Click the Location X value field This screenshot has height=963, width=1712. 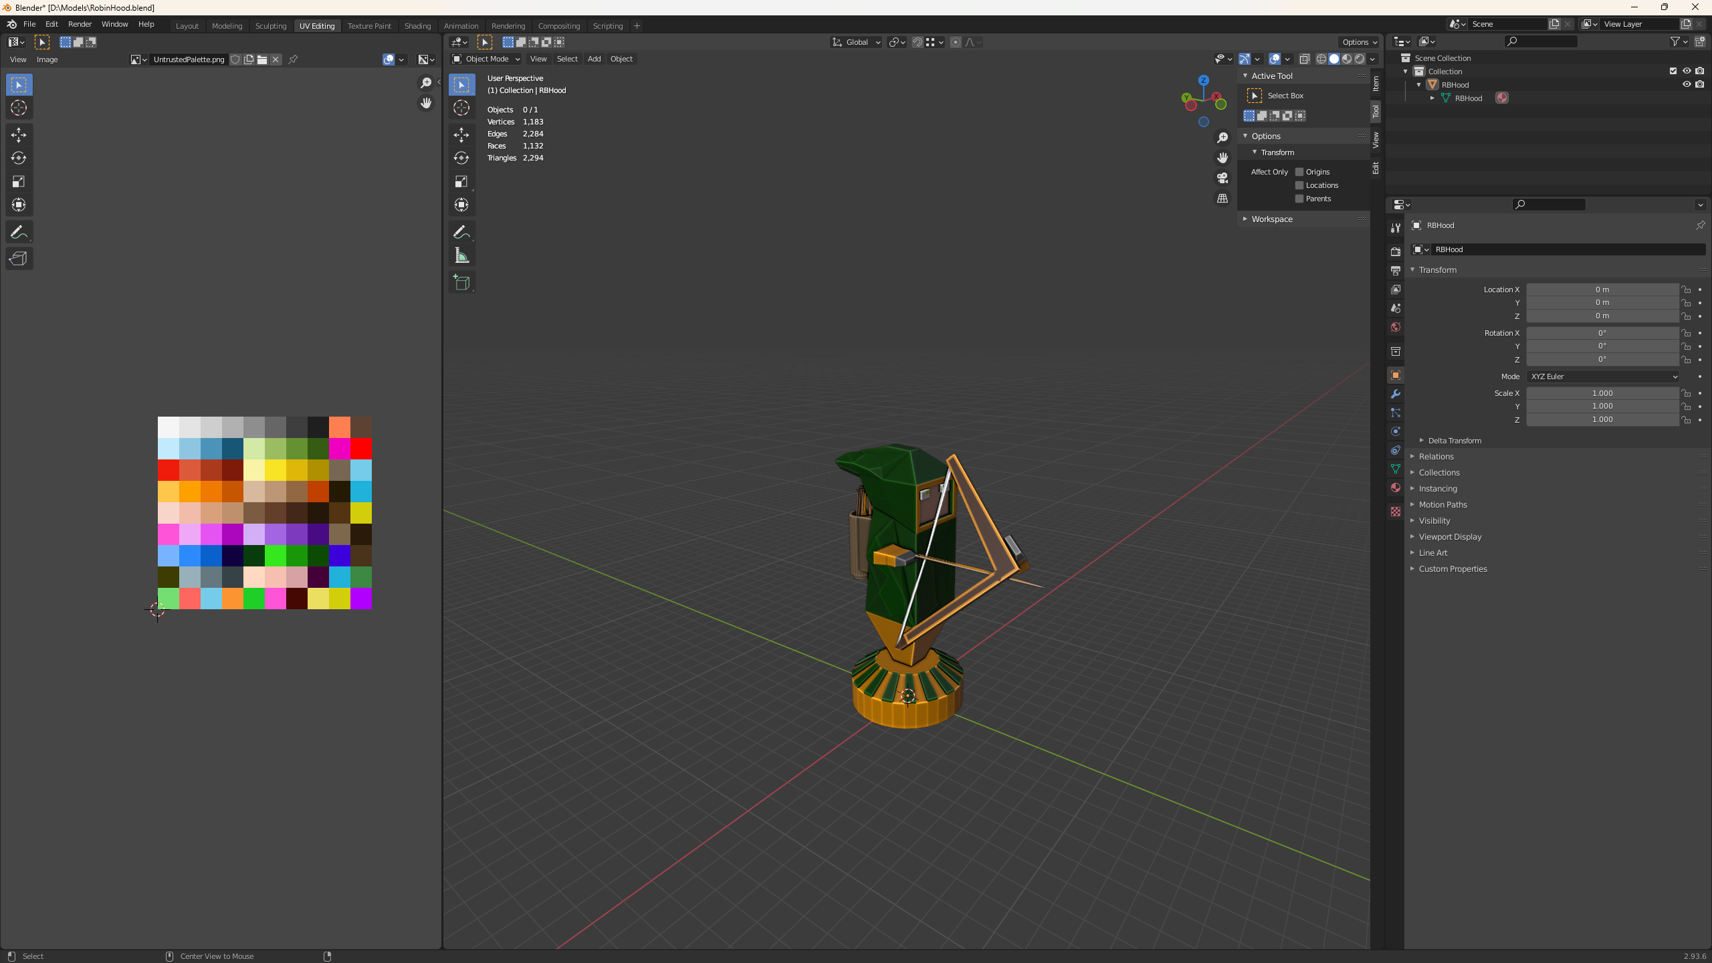(x=1602, y=290)
